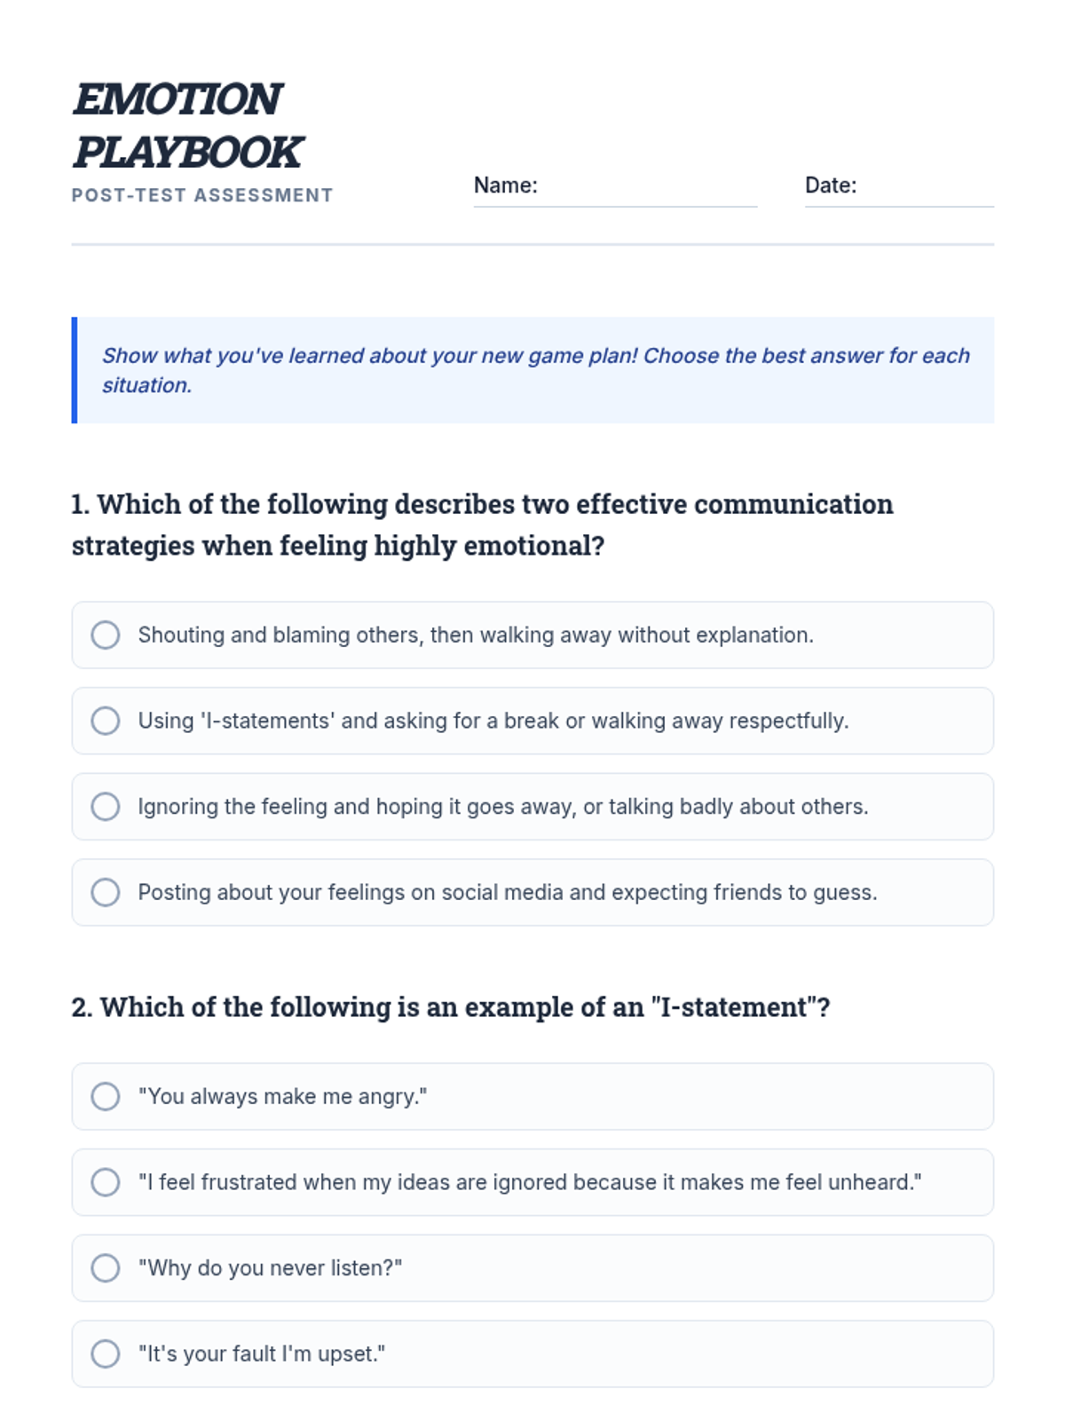Click question 2 heading about I-statements
This screenshot has width=1065, height=1420.
(451, 1007)
